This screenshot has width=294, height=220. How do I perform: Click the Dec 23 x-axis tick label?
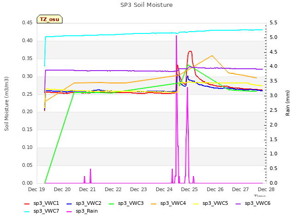138,189
